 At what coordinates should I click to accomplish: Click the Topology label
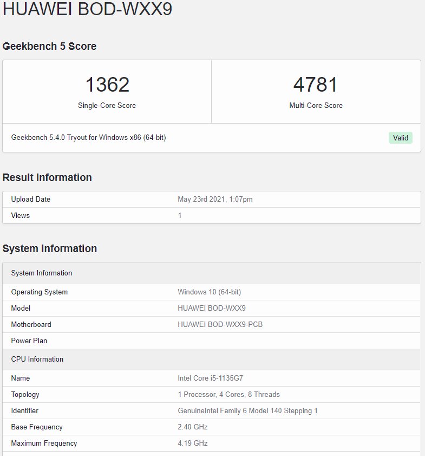(25, 395)
